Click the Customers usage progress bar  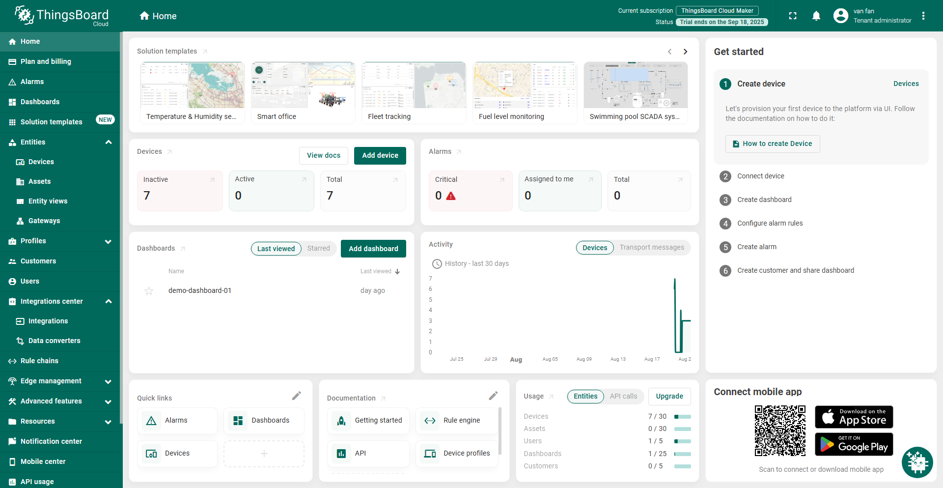683,466
